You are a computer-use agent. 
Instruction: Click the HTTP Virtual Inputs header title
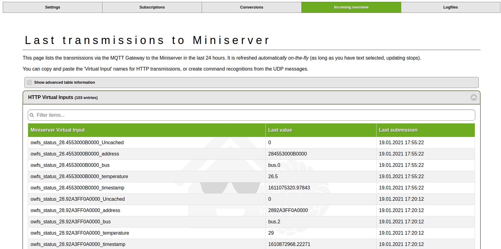(63, 97)
